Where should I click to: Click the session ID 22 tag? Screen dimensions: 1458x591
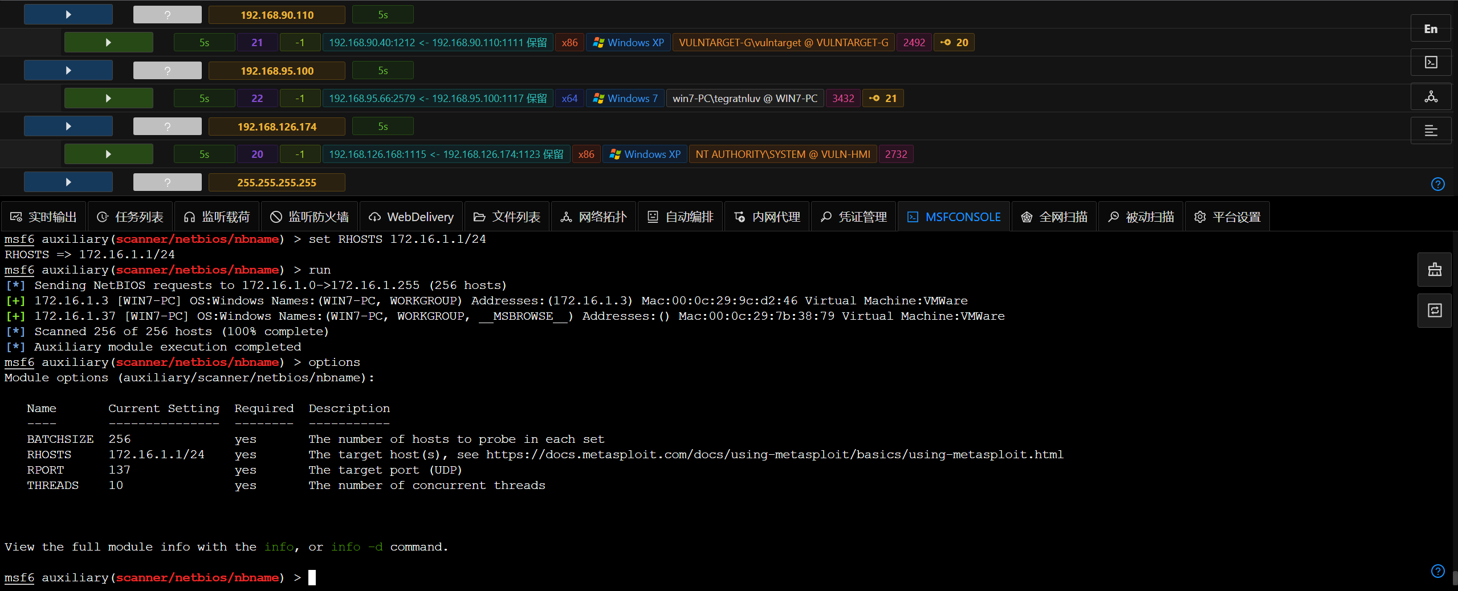click(257, 99)
